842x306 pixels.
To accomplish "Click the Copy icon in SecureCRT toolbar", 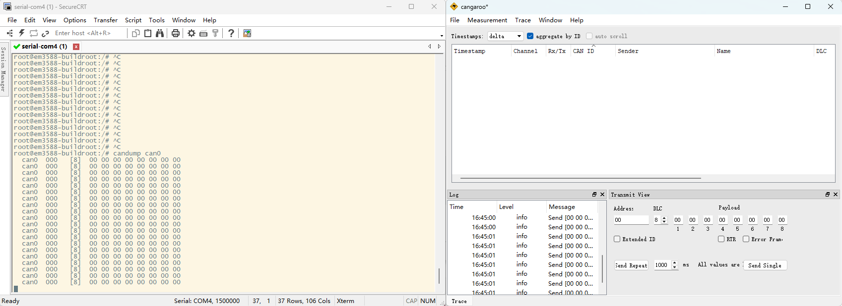I will (136, 33).
